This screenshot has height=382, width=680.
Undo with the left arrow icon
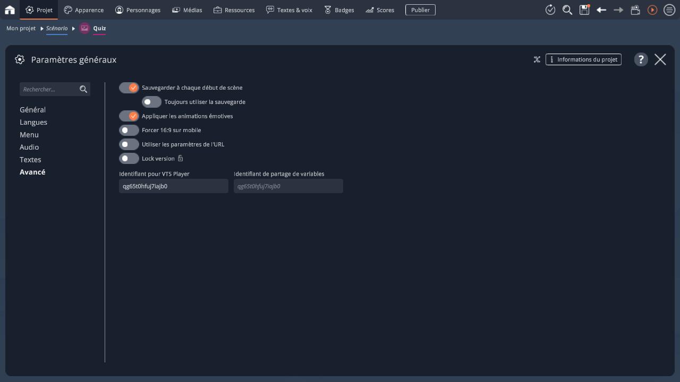(x=601, y=10)
